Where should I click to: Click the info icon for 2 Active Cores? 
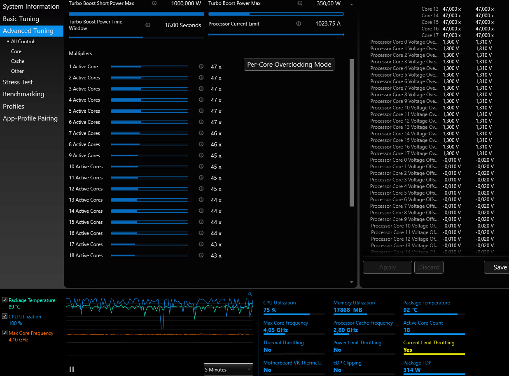click(201, 77)
